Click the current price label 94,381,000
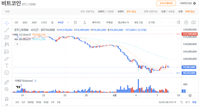Viewport: 200px width, 107px height. coord(189,67)
